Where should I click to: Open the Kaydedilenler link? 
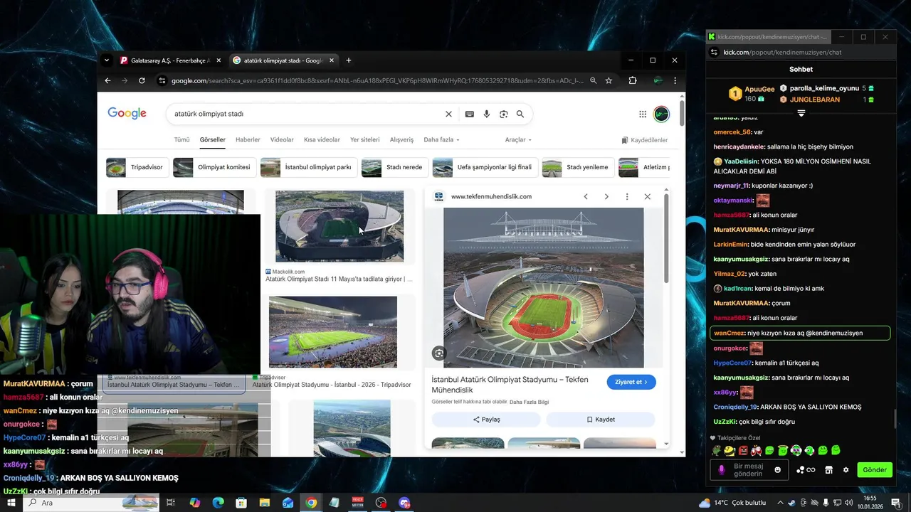pos(644,140)
